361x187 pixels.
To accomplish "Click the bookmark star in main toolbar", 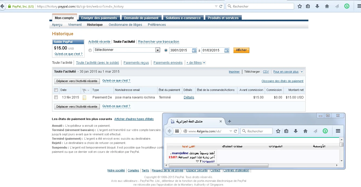I will [299, 6].
